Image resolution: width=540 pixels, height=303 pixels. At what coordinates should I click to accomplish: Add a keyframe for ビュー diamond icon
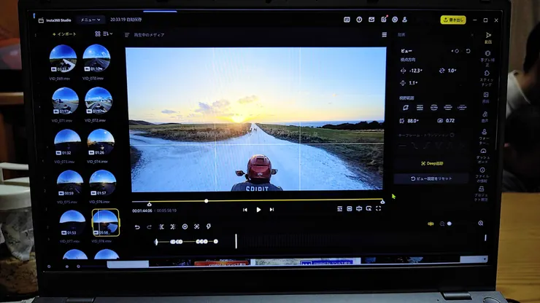[x=457, y=51]
